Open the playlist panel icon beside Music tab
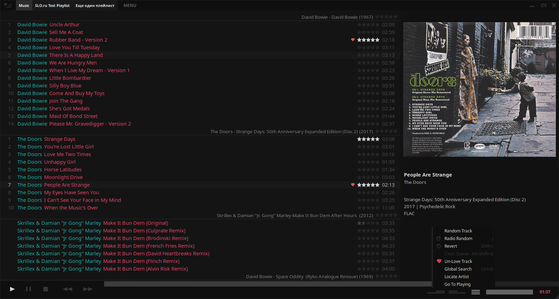The image size is (559, 299). pyautogui.click(x=8, y=5)
